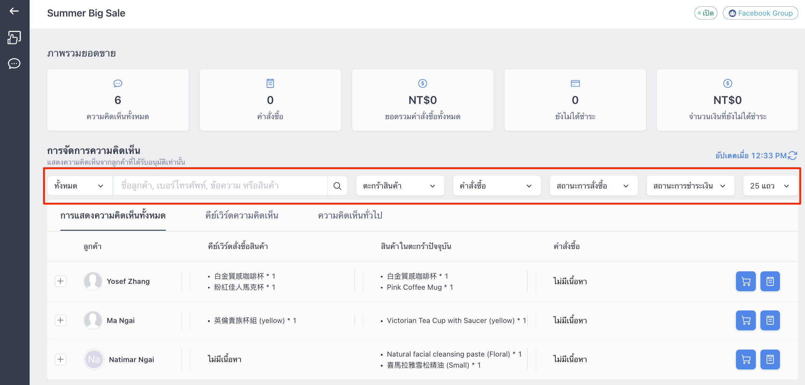Open the 25 แถว rows dropdown

click(770, 186)
